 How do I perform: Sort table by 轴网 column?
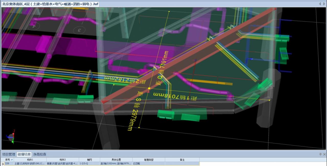pos(89,160)
